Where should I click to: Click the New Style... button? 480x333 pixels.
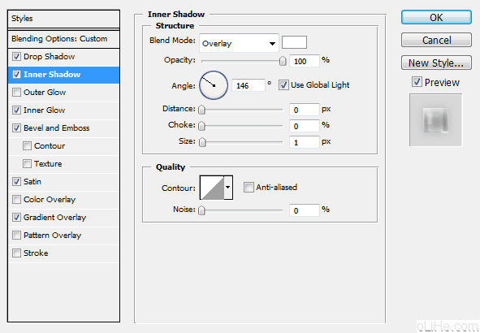436,63
